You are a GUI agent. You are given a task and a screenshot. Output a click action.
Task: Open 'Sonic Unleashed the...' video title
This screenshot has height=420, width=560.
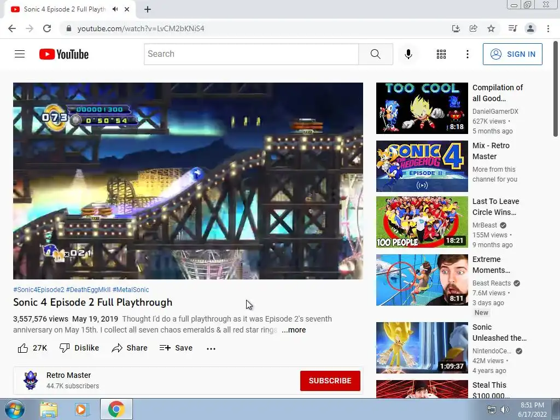(x=499, y=332)
